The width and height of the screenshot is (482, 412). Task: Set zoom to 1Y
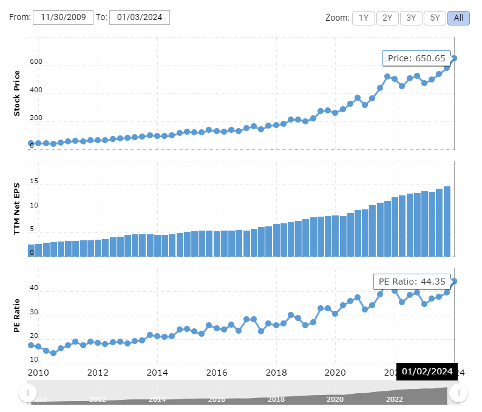tap(364, 18)
